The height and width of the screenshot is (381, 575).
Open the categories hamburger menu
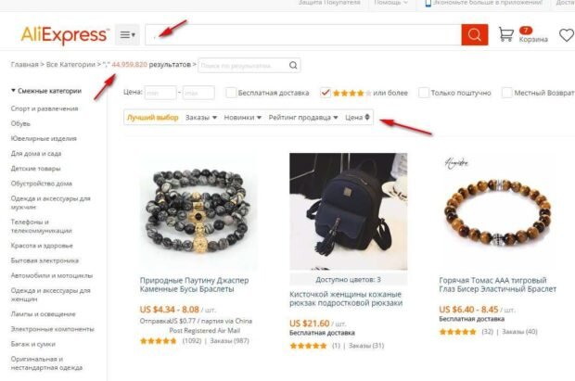[127, 35]
